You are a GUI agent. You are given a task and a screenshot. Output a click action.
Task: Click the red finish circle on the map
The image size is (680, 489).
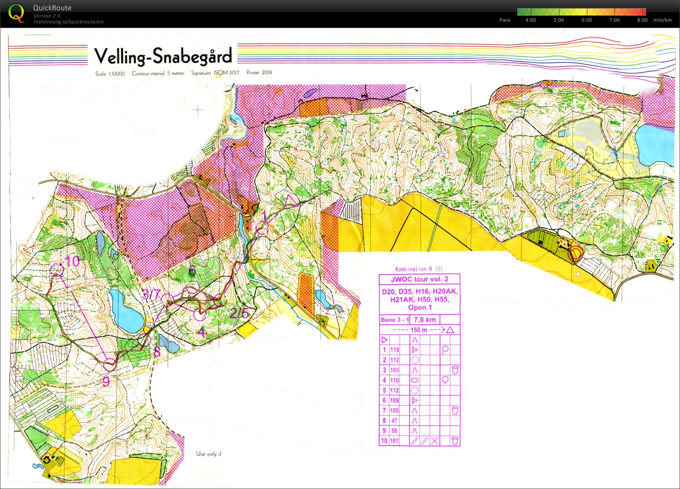point(575,253)
